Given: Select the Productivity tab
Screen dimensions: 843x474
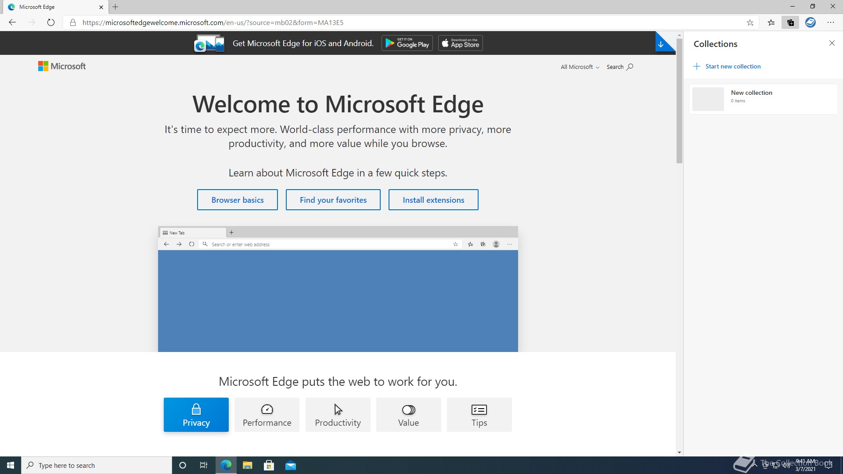Looking at the screenshot, I should pos(338,415).
